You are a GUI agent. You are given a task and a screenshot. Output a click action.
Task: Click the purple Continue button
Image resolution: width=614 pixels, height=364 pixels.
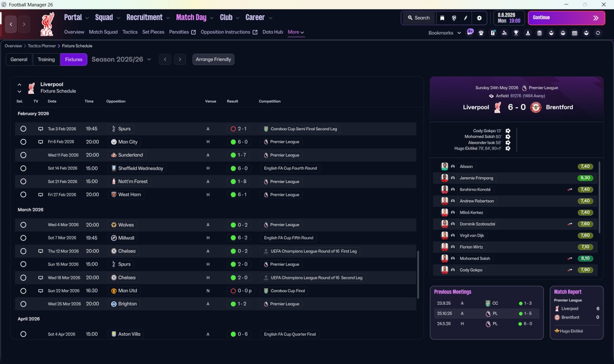pyautogui.click(x=567, y=18)
